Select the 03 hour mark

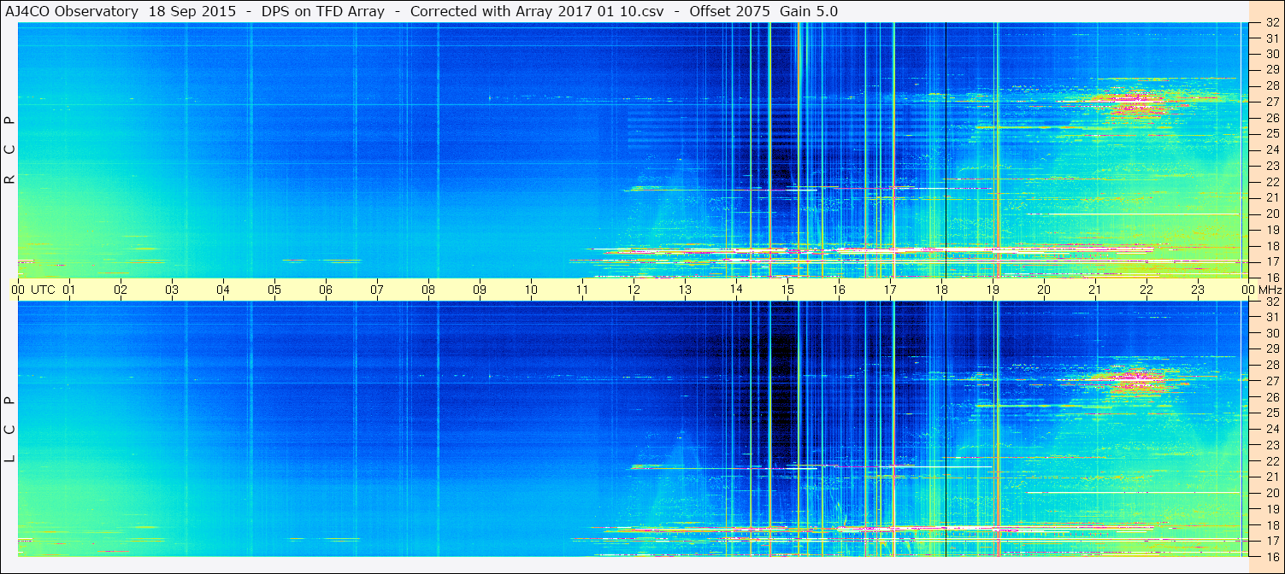tap(172, 290)
